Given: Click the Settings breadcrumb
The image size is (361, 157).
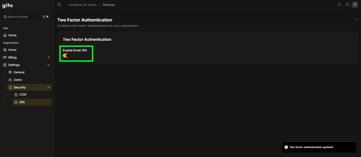Looking at the screenshot, I should pos(109,5).
